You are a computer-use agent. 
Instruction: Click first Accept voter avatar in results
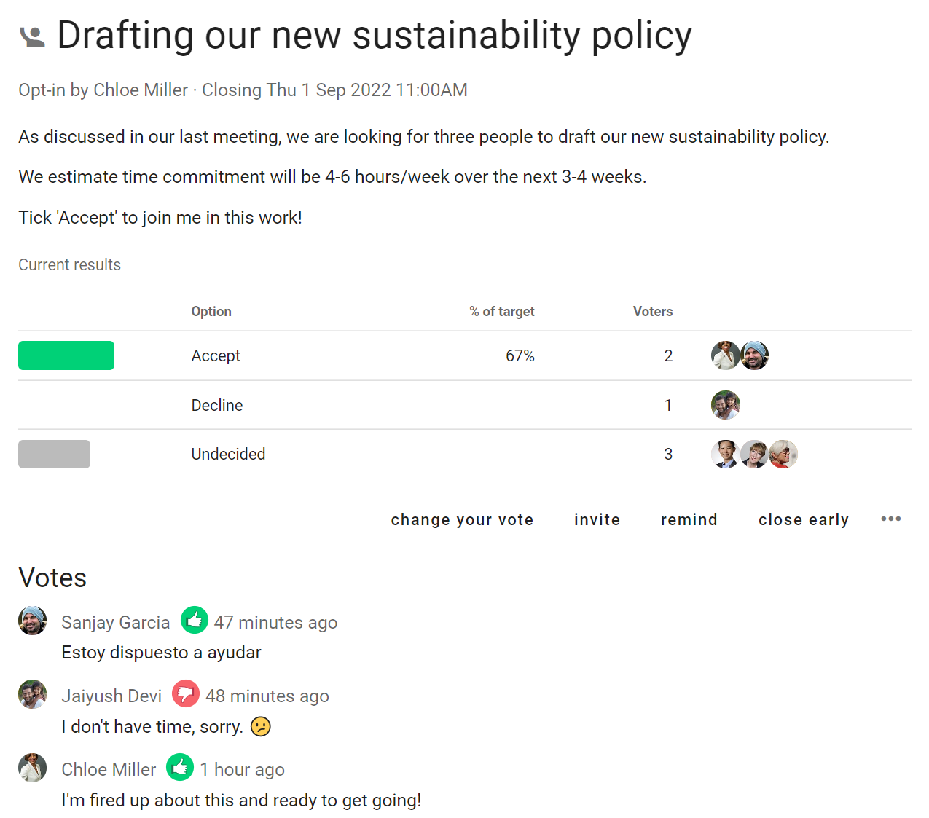point(725,355)
